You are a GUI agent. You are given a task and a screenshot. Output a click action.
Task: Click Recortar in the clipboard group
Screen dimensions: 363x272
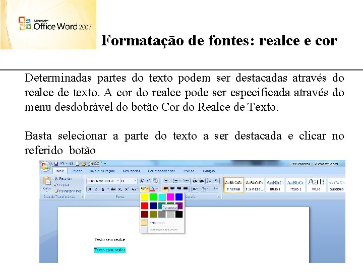click(x=63, y=179)
